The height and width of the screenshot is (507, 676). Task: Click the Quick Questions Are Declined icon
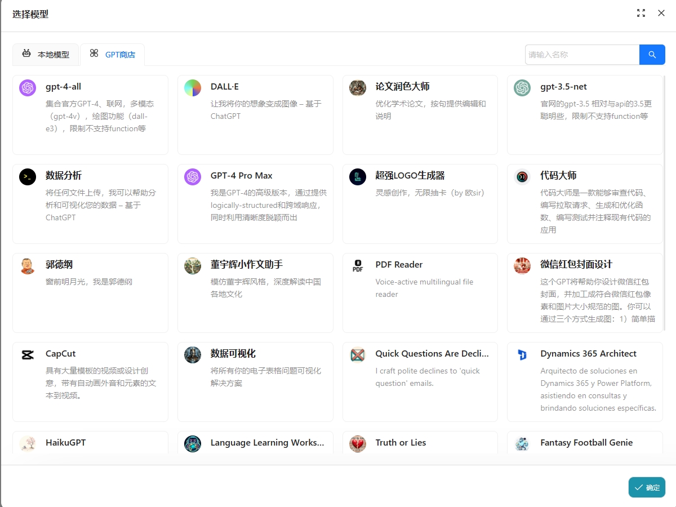pos(358,355)
